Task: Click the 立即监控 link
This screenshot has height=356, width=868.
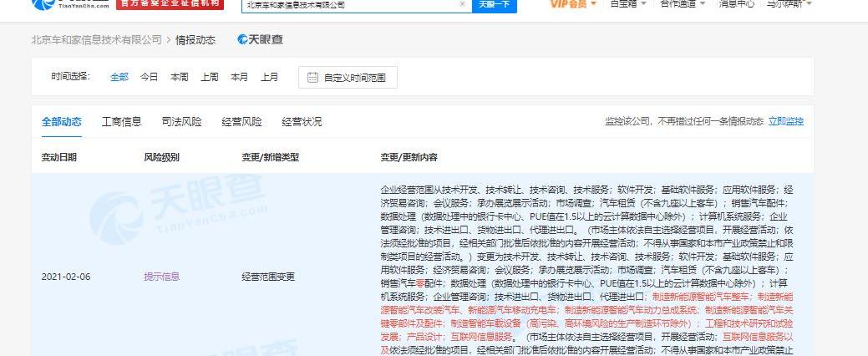Action: 786,121
